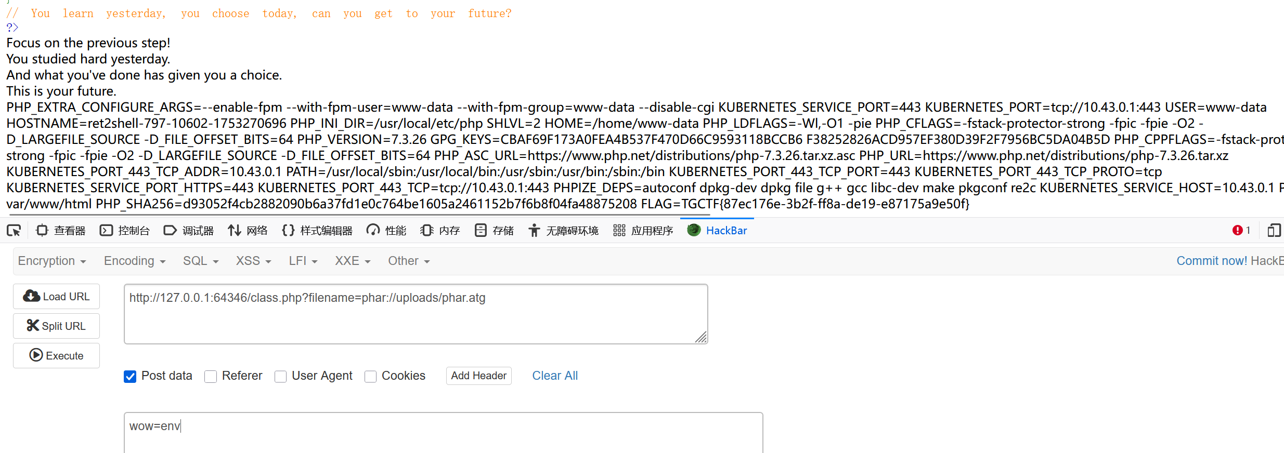The height and width of the screenshot is (453, 1284).
Task: Switch to the Storage (存储) tab
Action: point(494,230)
